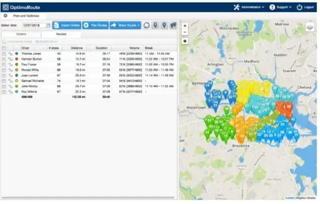Sort by the # stops column header
This screenshot has width=320, height=204.
pos(54,48)
